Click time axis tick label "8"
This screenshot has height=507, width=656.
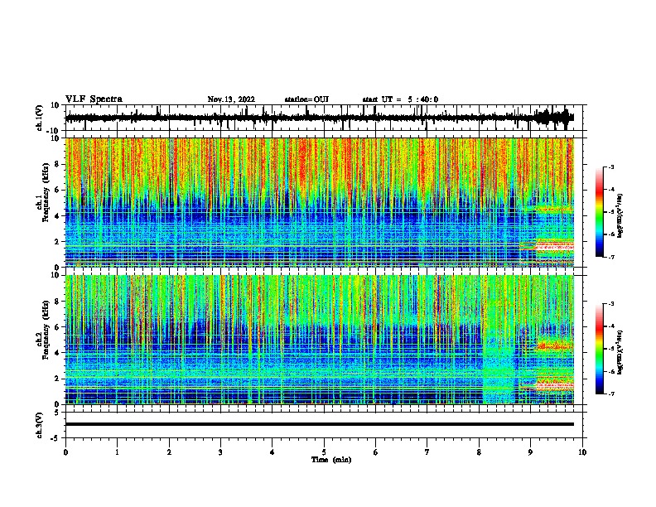pyautogui.click(x=479, y=452)
